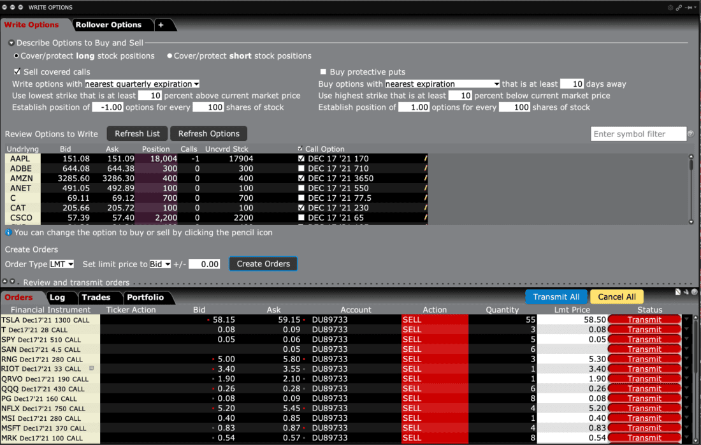Check CSCO DEC 17 '21 65 option
The image size is (701, 445).
click(301, 217)
